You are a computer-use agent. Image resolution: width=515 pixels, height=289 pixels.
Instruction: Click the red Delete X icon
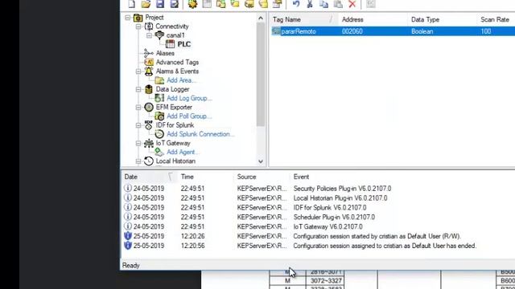tap(352, 3)
